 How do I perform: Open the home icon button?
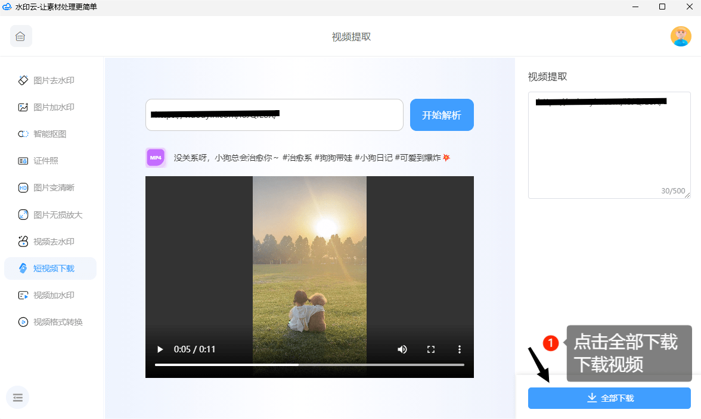click(x=20, y=36)
